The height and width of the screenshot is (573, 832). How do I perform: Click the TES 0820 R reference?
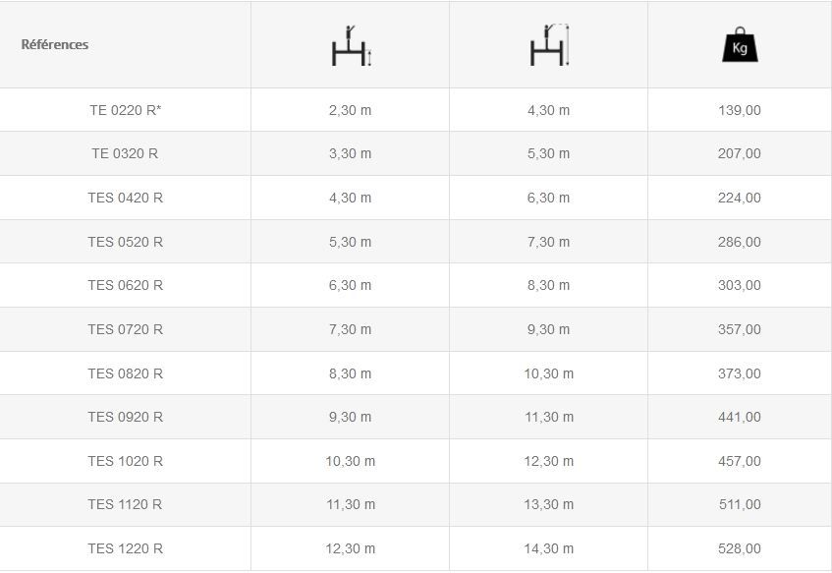point(125,373)
